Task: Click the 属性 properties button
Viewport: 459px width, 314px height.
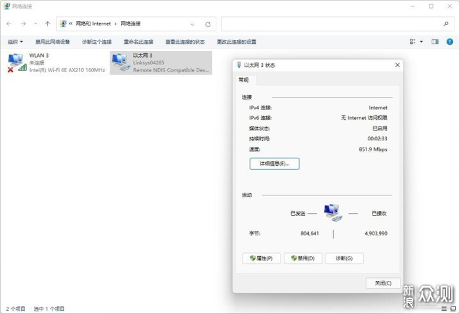Action: coord(262,258)
